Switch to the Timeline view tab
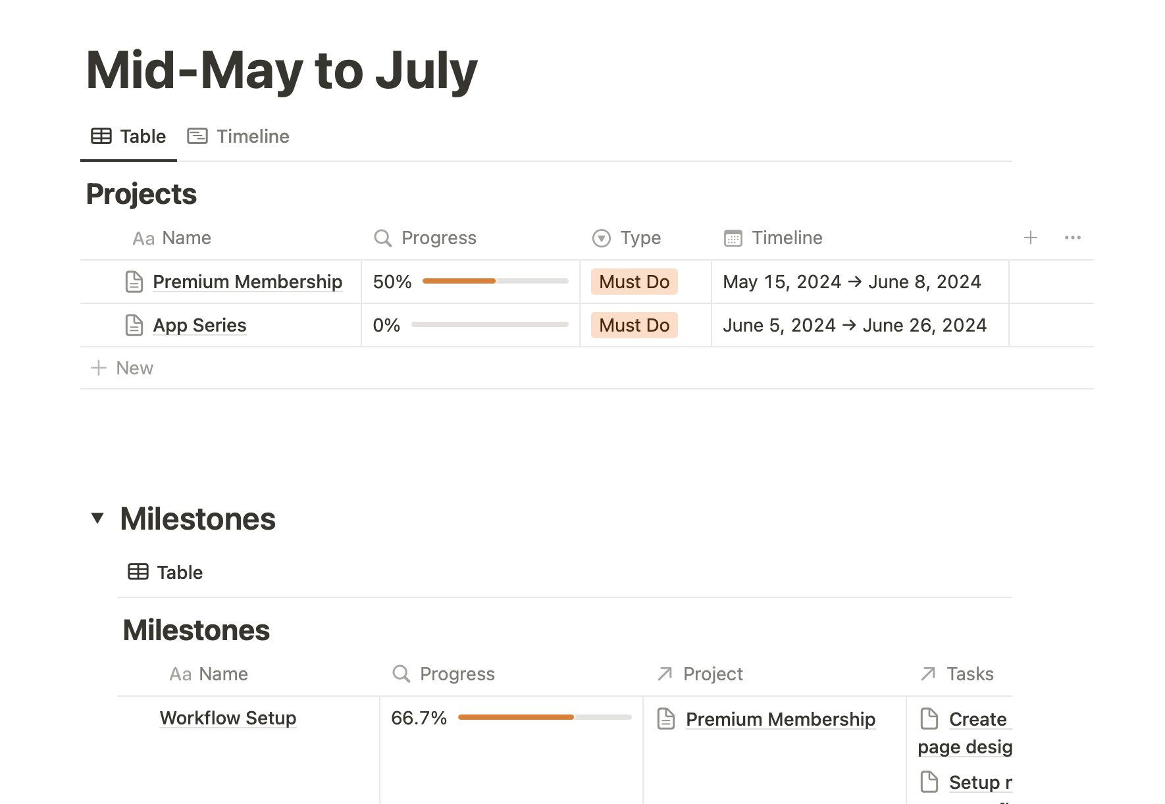1165x804 pixels. pyautogui.click(x=239, y=136)
